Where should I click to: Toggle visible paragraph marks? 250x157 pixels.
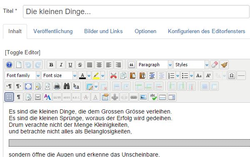click(x=19, y=97)
